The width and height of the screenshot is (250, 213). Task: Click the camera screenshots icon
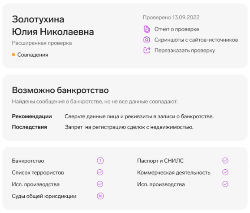click(x=147, y=39)
